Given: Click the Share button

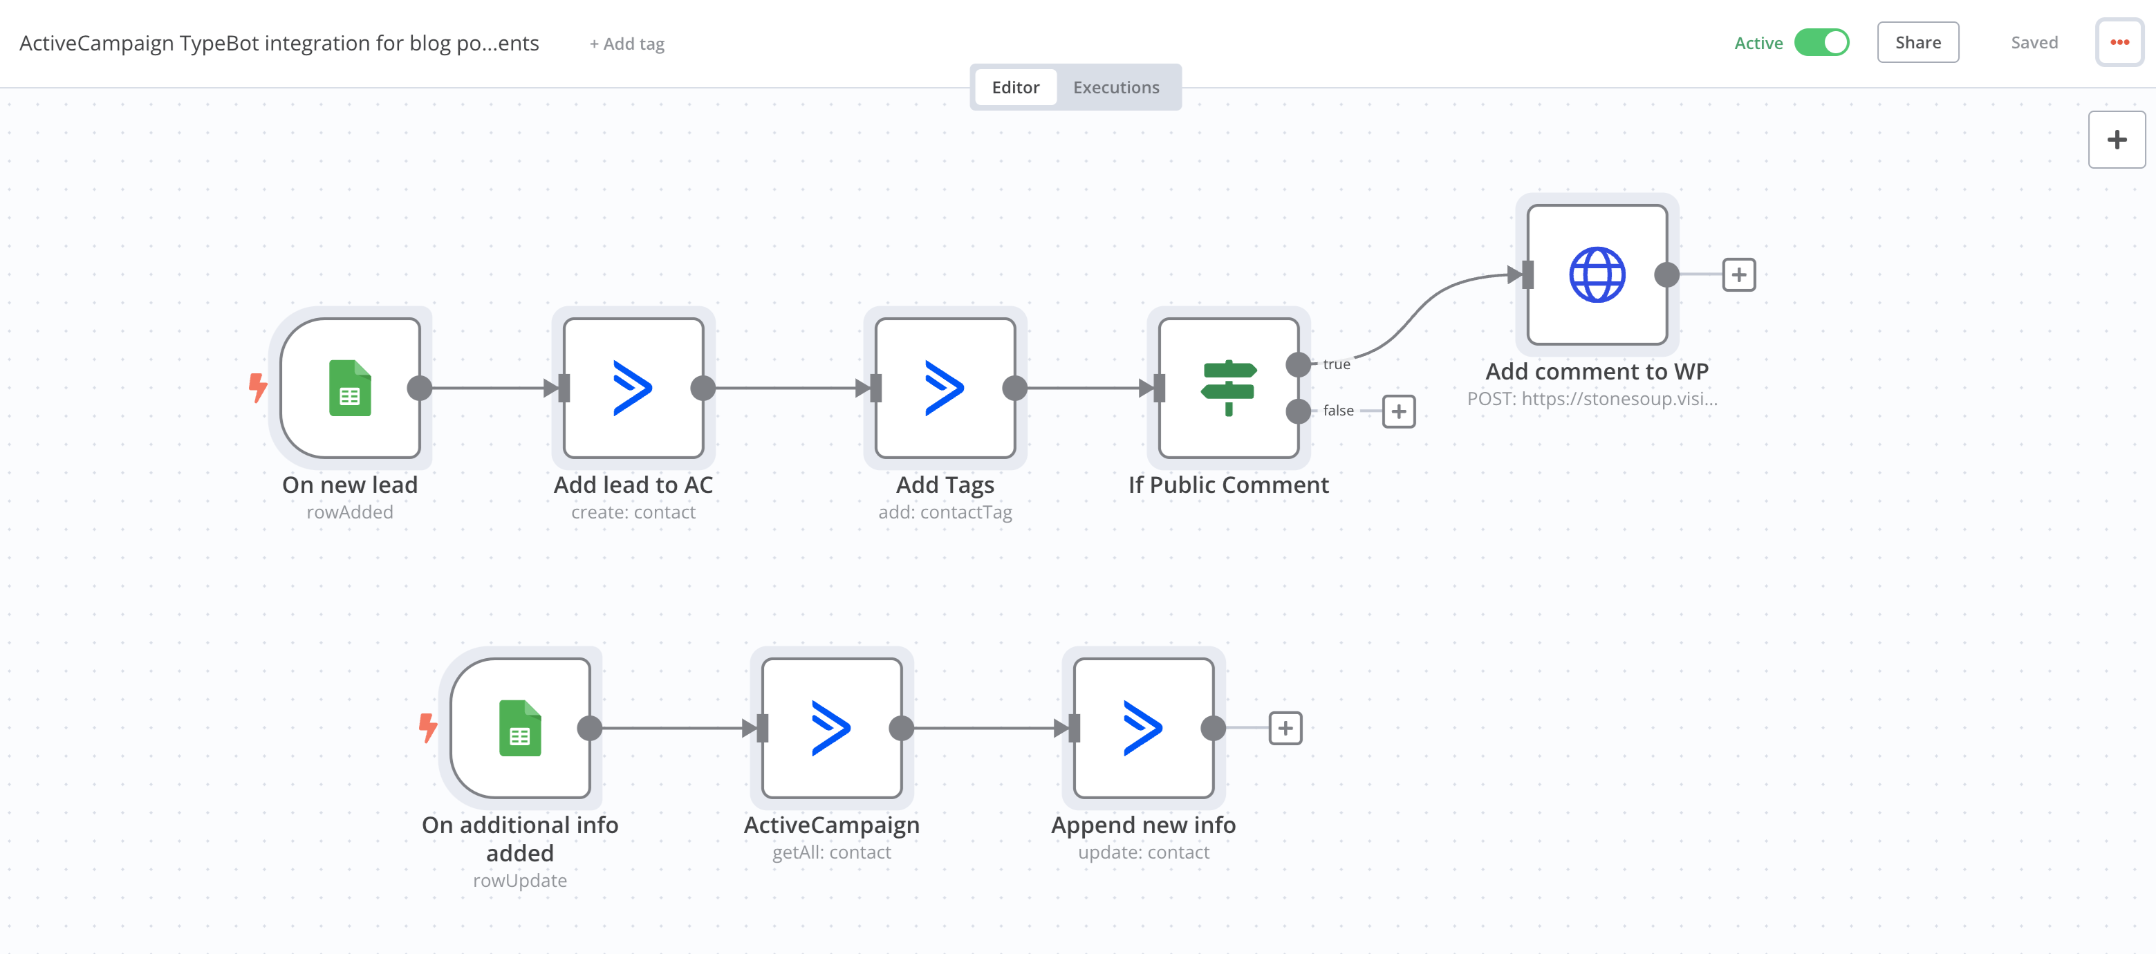Looking at the screenshot, I should [x=1917, y=43].
